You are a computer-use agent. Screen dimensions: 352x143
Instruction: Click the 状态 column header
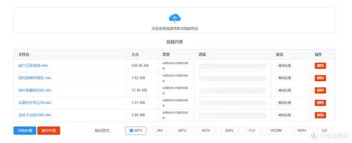tap(280, 55)
